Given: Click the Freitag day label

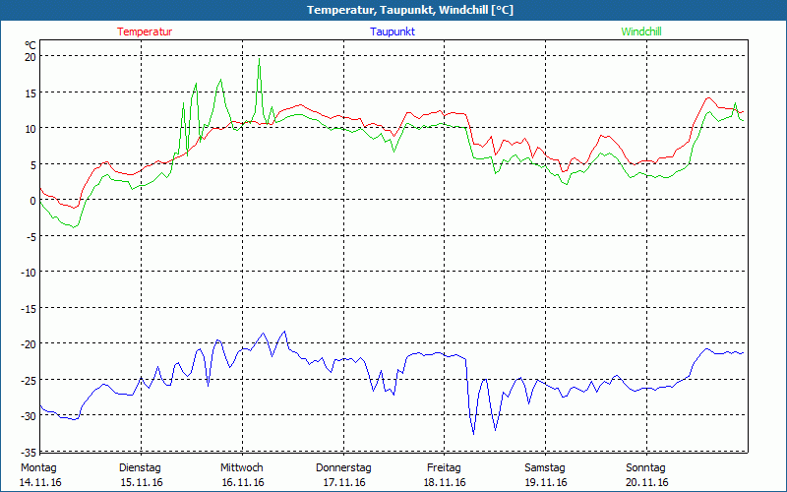Looking at the screenshot, I should 445,467.
